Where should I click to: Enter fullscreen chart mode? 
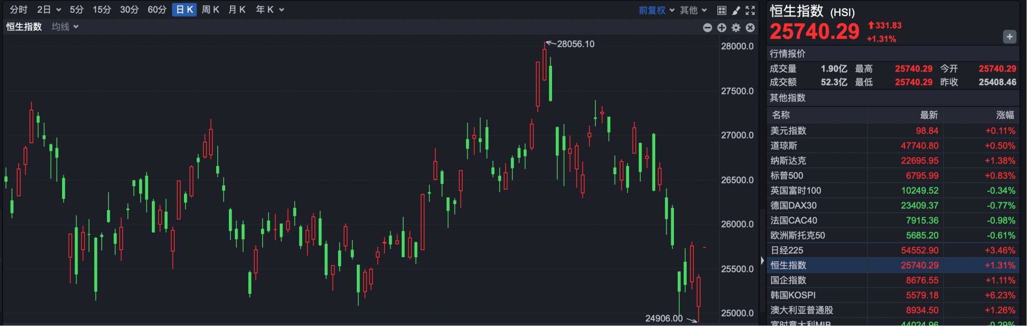click(x=750, y=10)
